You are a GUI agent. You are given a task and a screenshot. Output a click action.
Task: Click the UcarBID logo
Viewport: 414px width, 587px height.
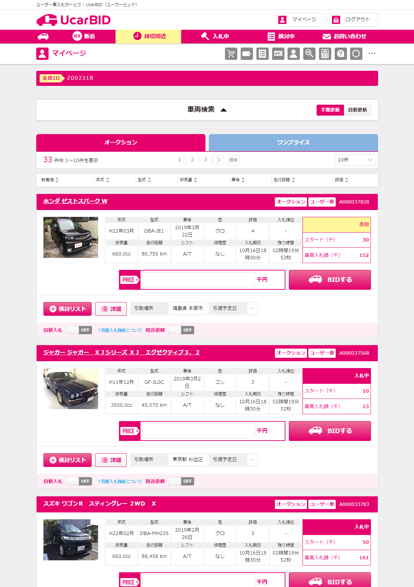tap(74, 20)
